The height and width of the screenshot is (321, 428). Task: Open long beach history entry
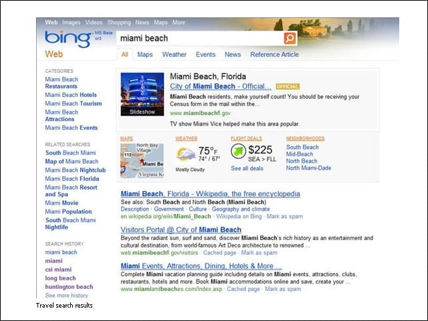click(60, 278)
